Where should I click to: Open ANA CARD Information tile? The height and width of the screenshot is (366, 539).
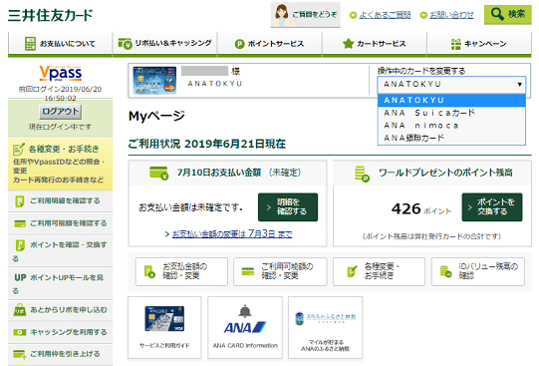tap(245, 327)
